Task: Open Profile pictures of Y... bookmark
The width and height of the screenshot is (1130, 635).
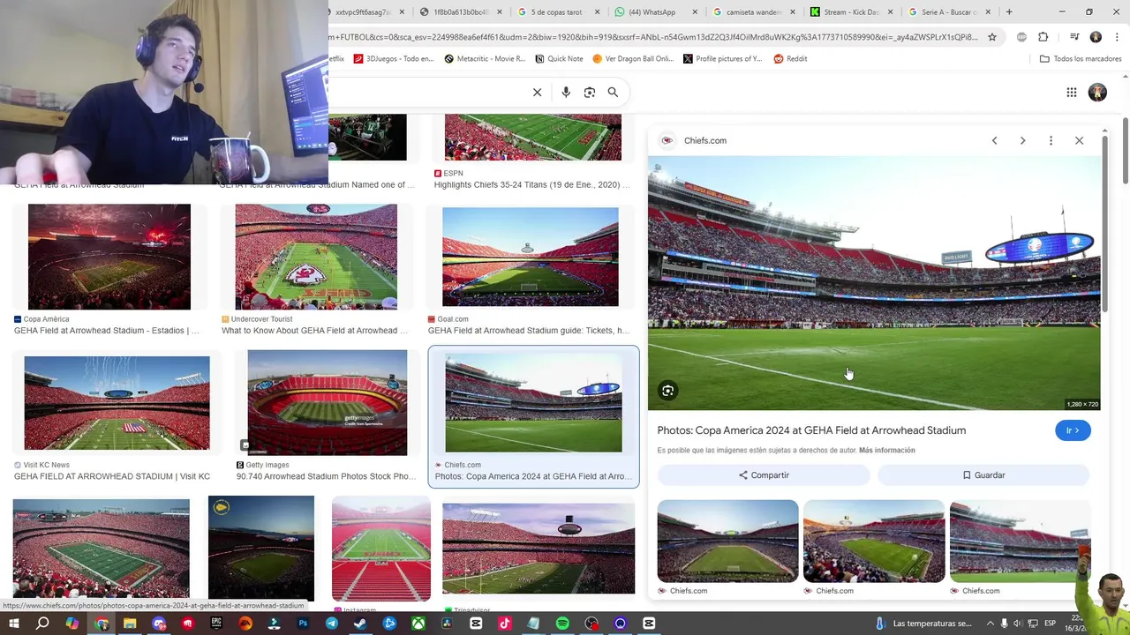Action: (723, 58)
